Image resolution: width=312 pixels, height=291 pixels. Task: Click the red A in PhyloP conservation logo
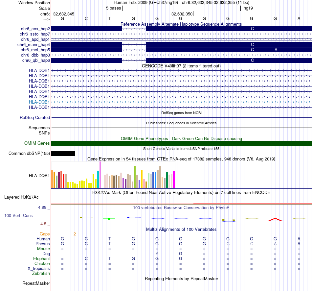pyautogui.click(x=275, y=220)
